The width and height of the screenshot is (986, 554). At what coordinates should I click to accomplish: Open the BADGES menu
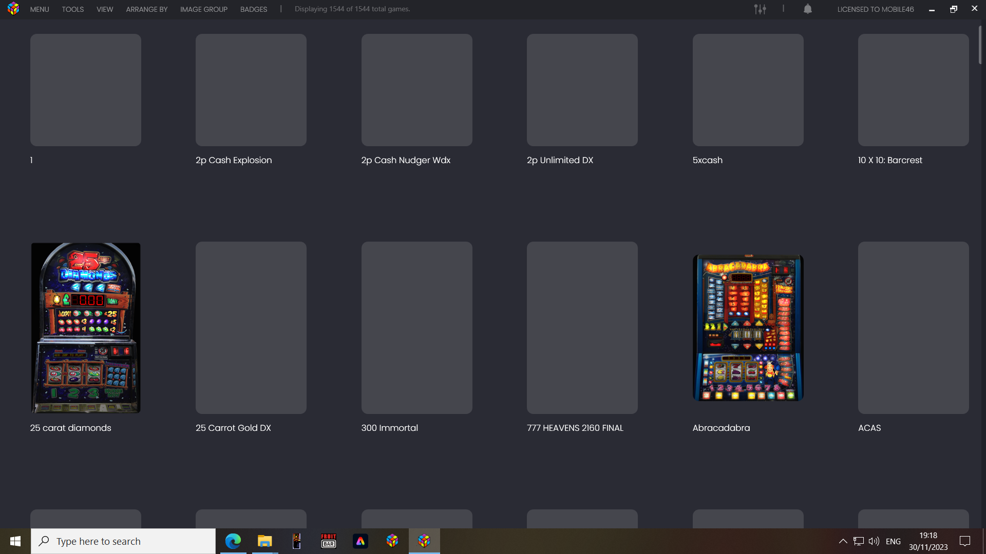(254, 9)
